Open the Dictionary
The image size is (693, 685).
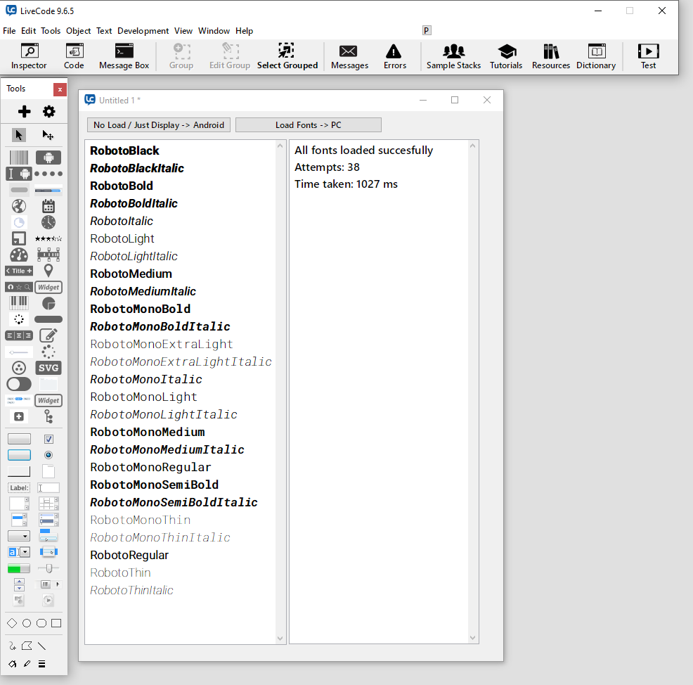596,56
